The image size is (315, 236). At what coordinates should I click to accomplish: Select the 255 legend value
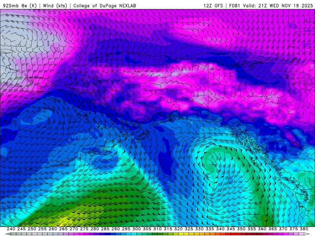42,229
